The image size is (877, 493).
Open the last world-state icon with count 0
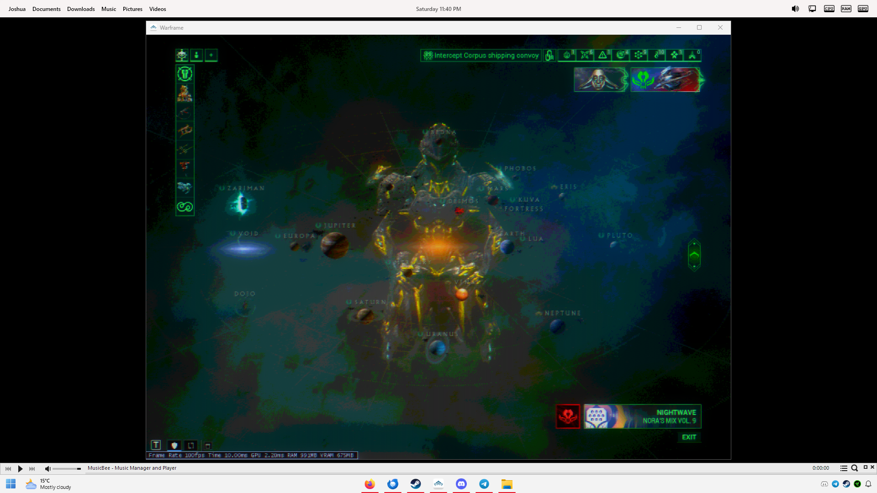[692, 56]
